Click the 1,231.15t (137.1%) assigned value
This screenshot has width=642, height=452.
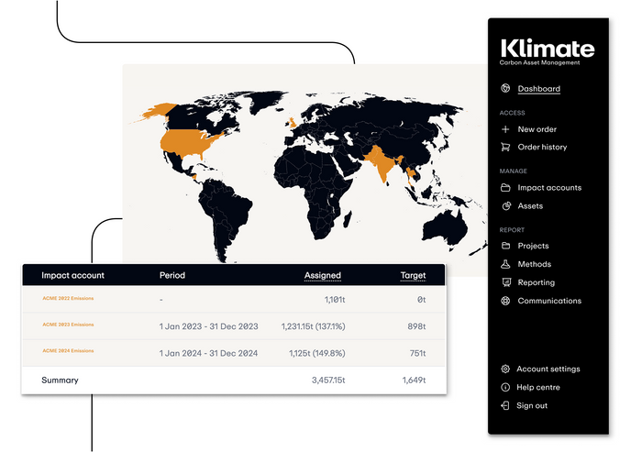pyautogui.click(x=314, y=326)
